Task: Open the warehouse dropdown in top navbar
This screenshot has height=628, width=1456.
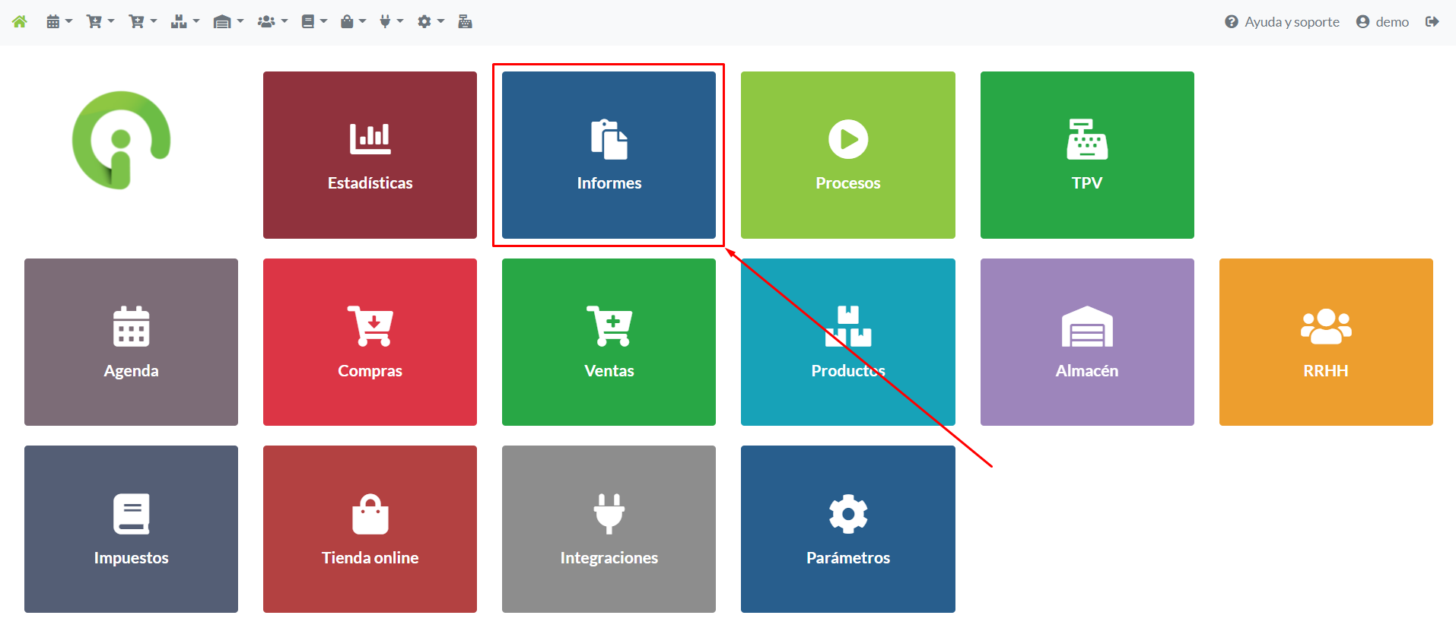Action: coord(227,22)
